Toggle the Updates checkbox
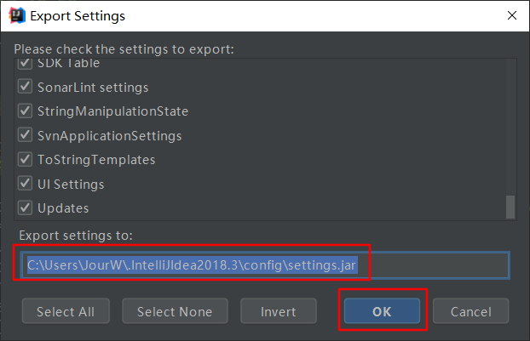 (25, 207)
